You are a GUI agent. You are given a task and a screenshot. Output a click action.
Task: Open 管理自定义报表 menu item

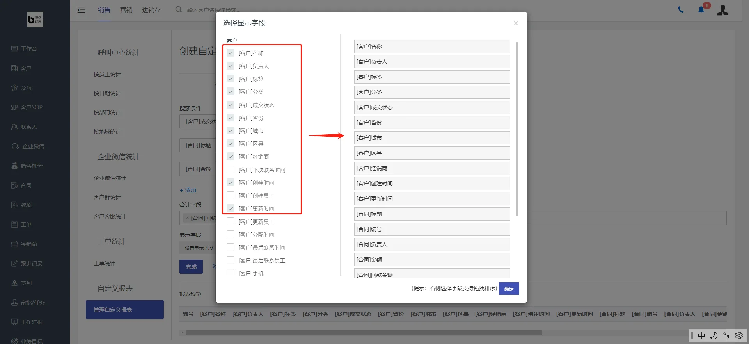pos(125,310)
